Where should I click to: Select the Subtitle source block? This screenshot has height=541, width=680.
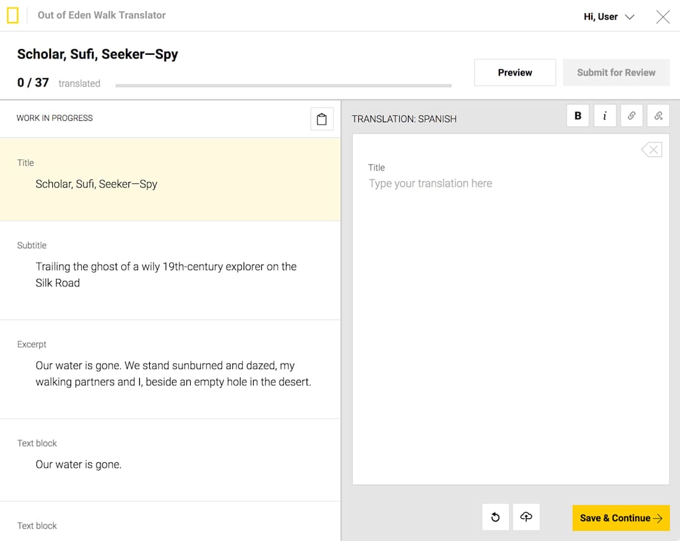tap(170, 270)
